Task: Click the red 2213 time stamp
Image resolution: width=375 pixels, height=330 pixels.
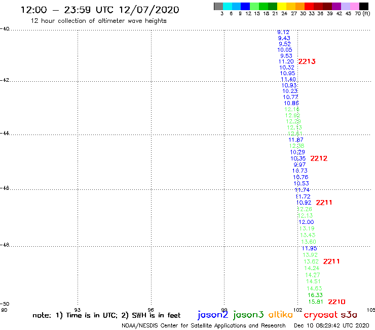Action: [307, 61]
